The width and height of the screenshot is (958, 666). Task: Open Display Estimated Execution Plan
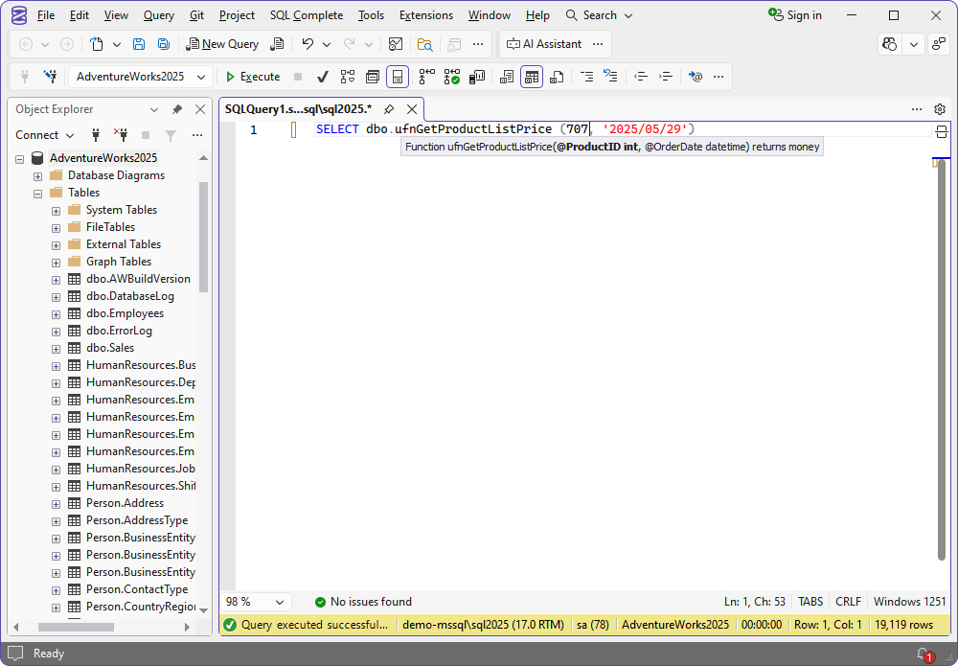[347, 77]
